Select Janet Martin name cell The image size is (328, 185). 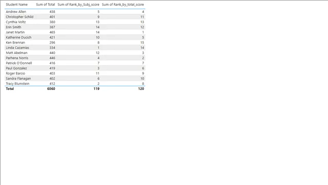point(15,32)
